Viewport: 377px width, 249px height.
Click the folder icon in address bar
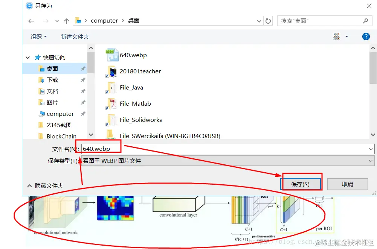click(x=78, y=21)
